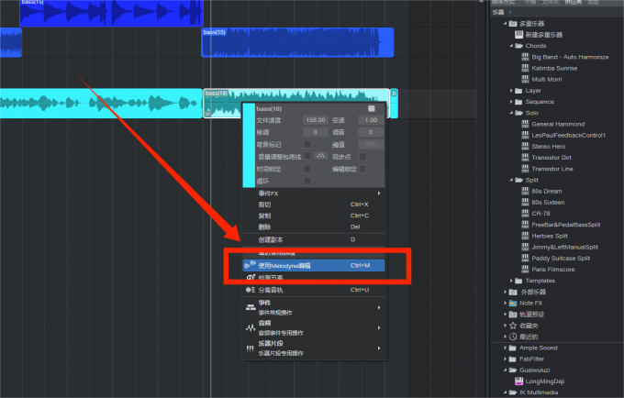Open the 乐器片段 submenu arrow
Viewport: 624px width, 398px height.
click(379, 348)
